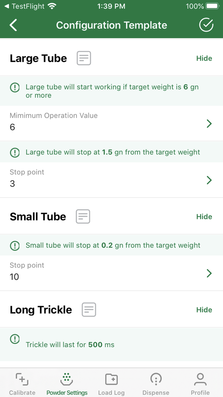Select the Profile person icon
Image resolution: width=223 pixels, height=397 pixels.
pos(200,378)
